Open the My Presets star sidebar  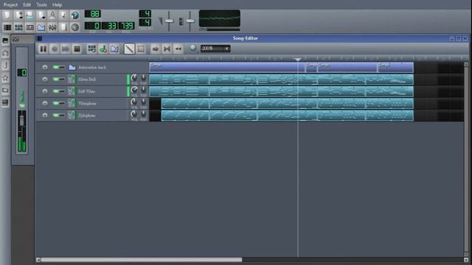(5, 78)
